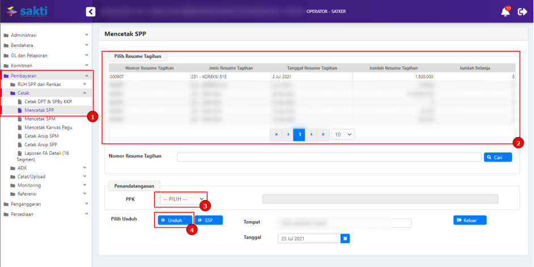Expand the Administrasi menu section

[45, 35]
